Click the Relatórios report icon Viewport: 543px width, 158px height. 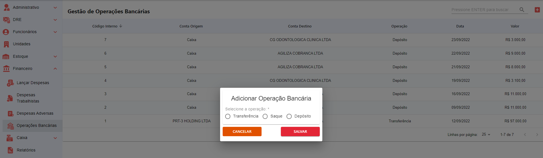coord(10,150)
